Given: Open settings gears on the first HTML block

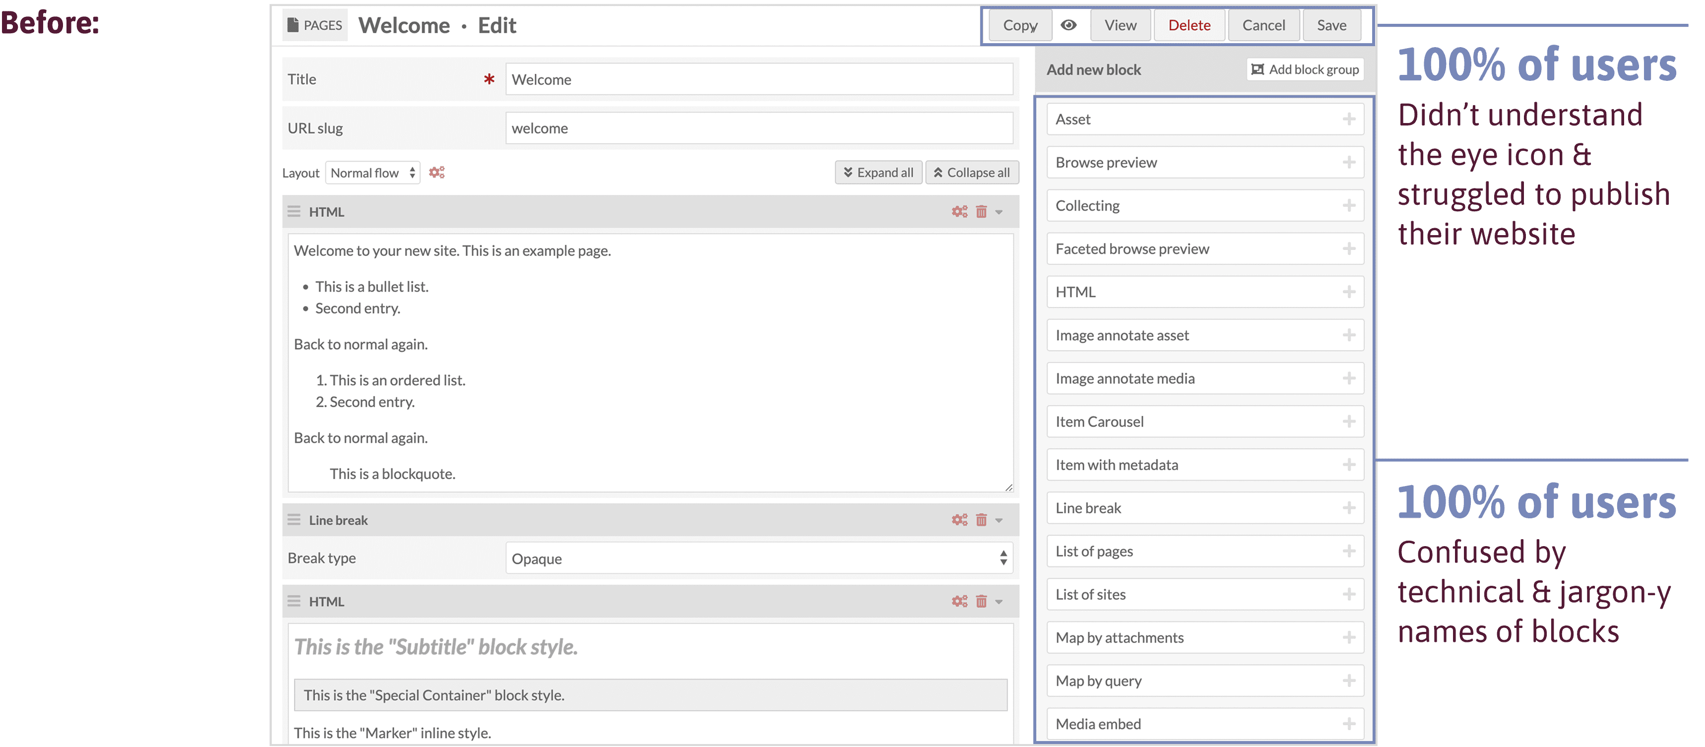Looking at the screenshot, I should [x=959, y=212].
